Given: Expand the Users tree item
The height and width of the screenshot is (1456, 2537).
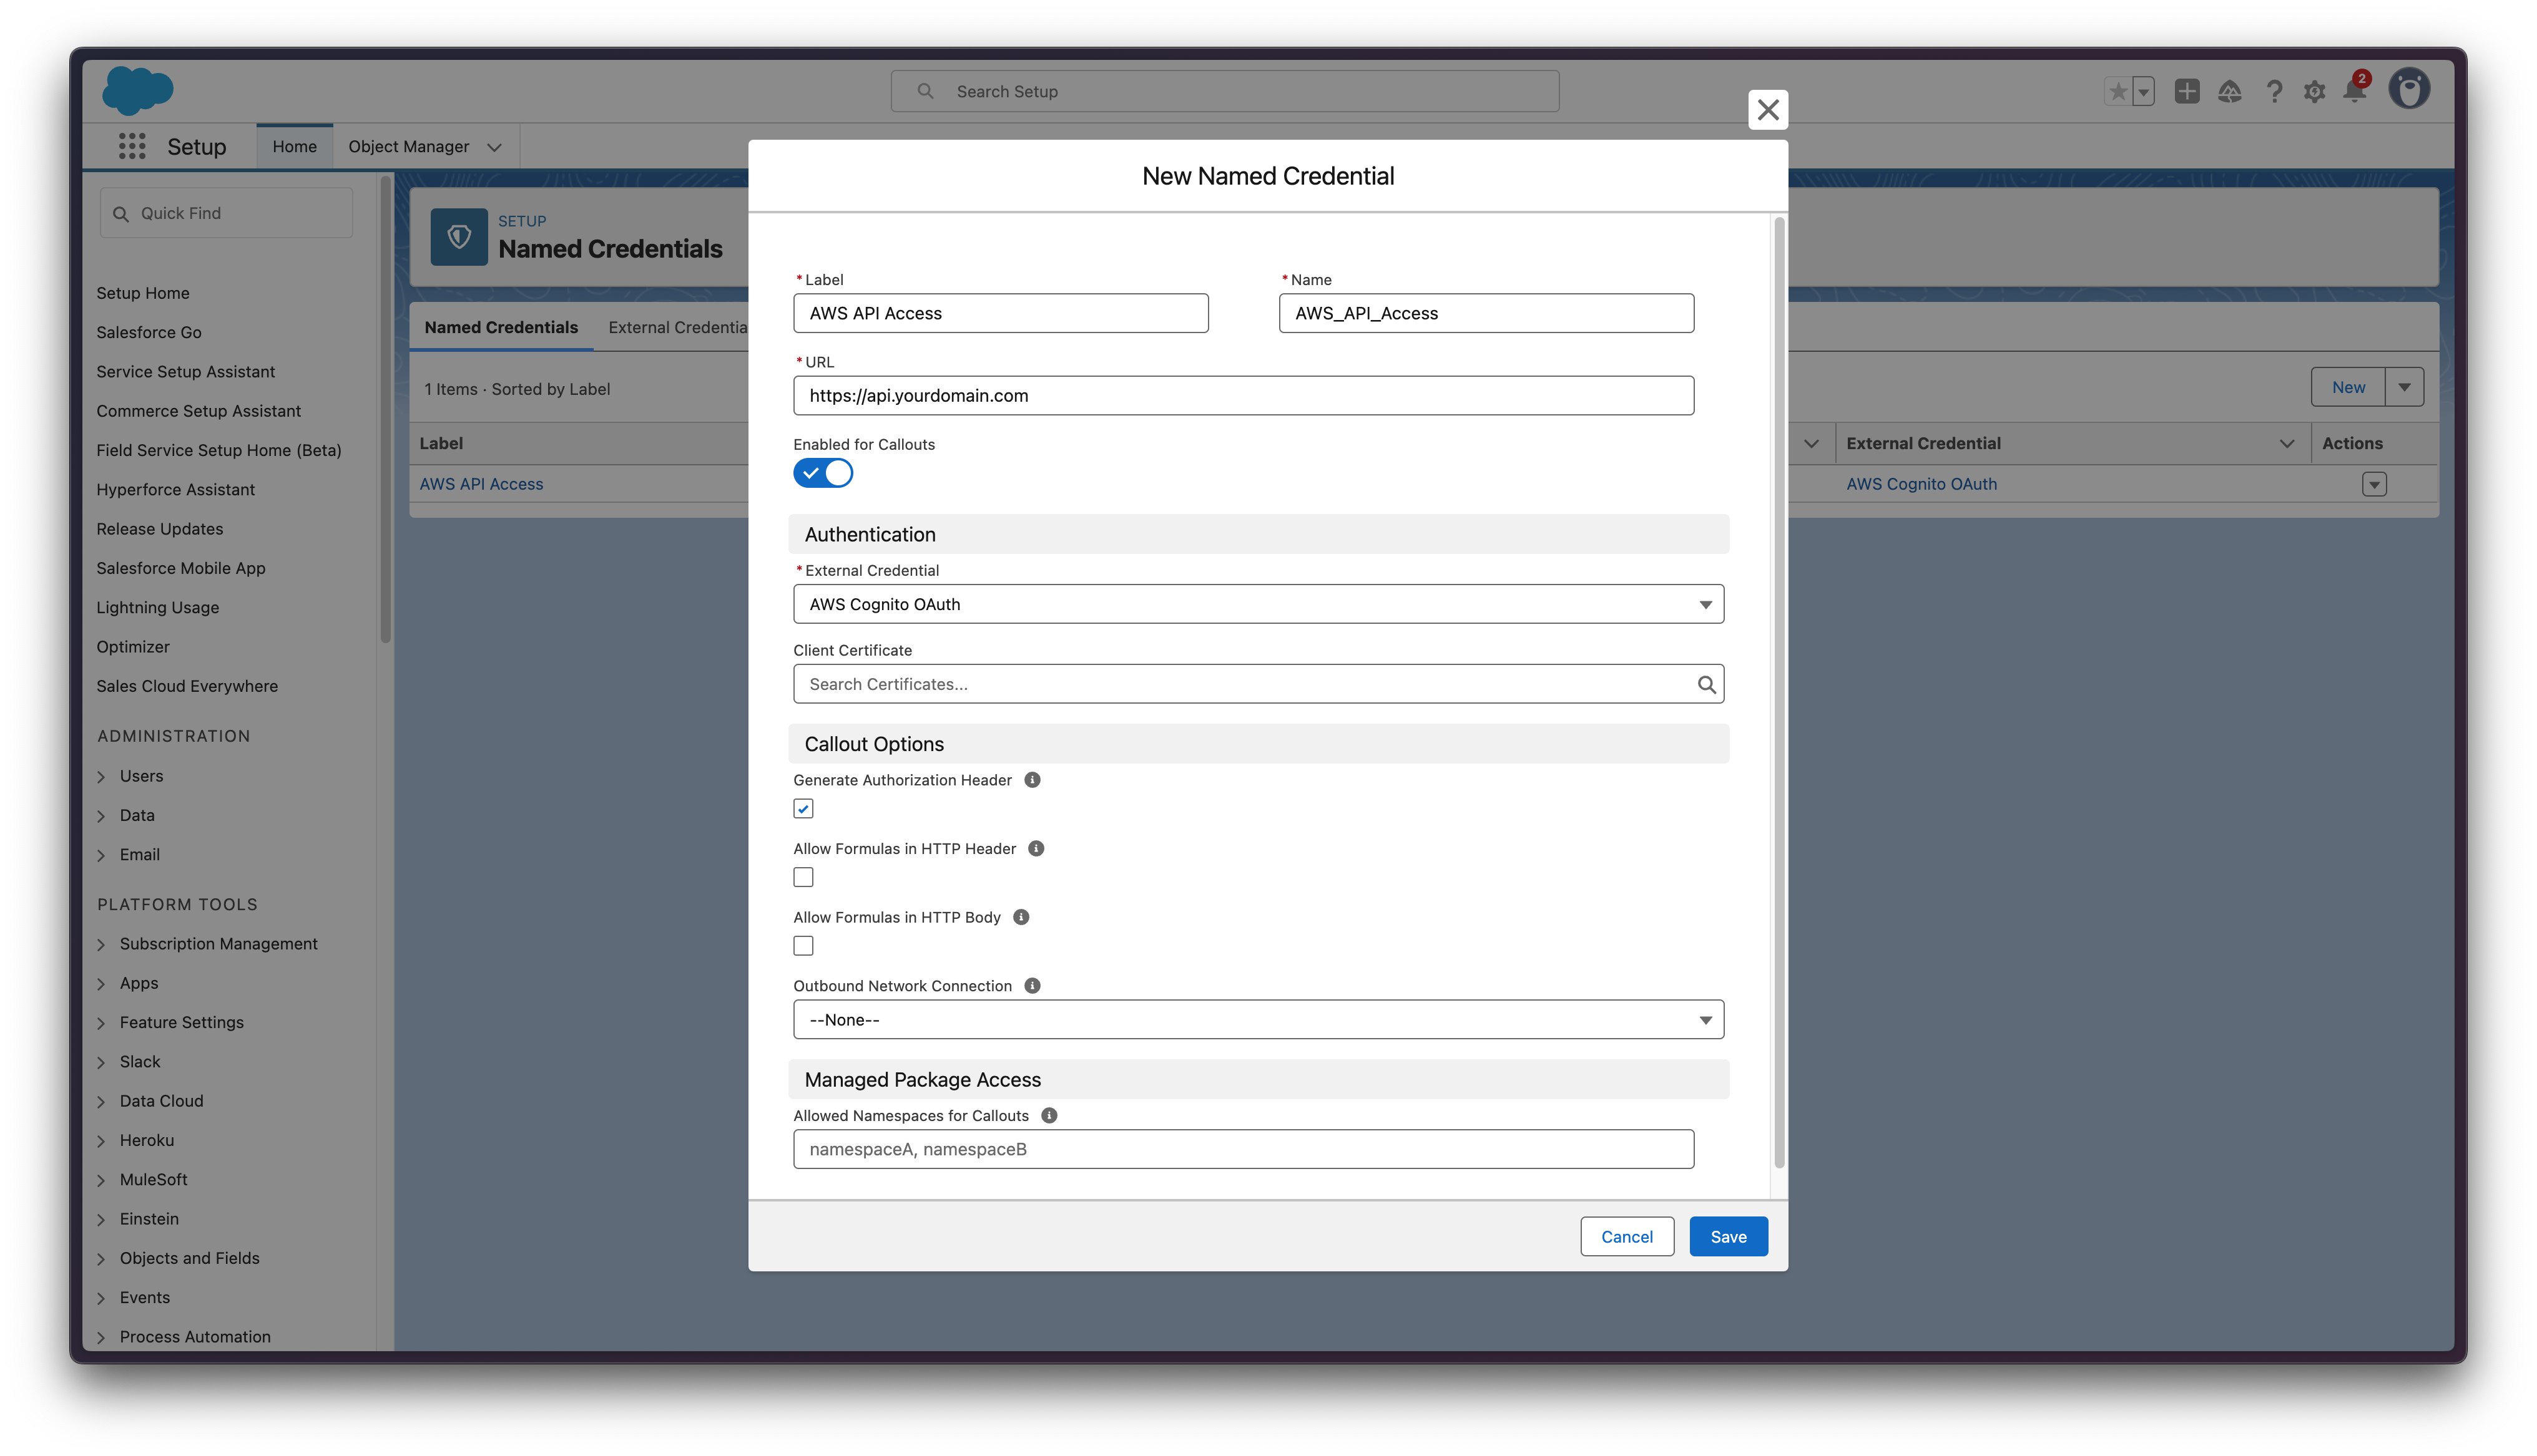Looking at the screenshot, I should coord(101,776).
